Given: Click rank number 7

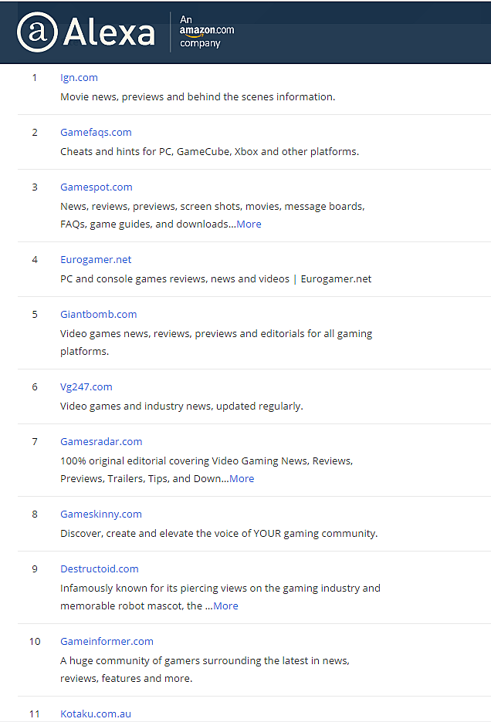Looking at the screenshot, I should (35, 442).
